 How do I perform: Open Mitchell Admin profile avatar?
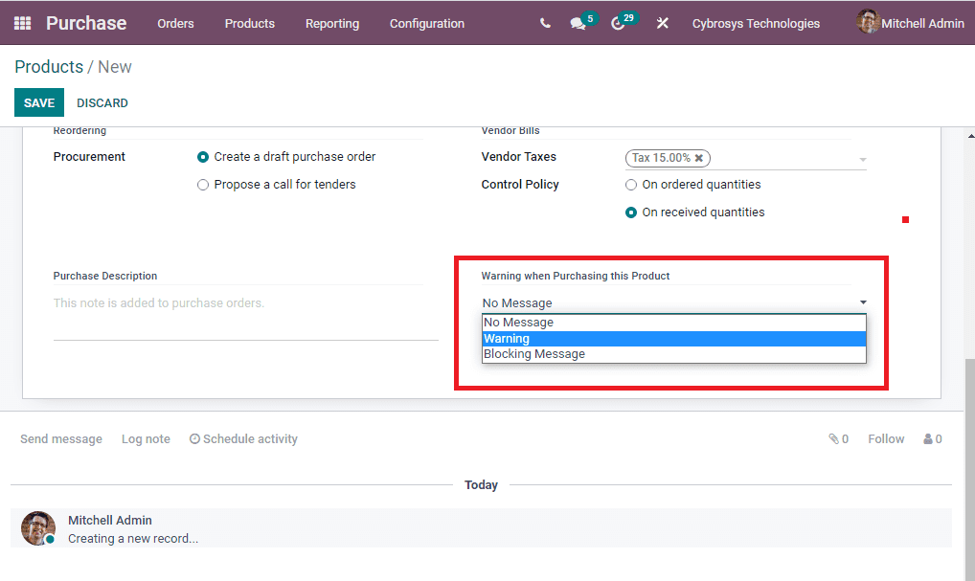click(869, 22)
